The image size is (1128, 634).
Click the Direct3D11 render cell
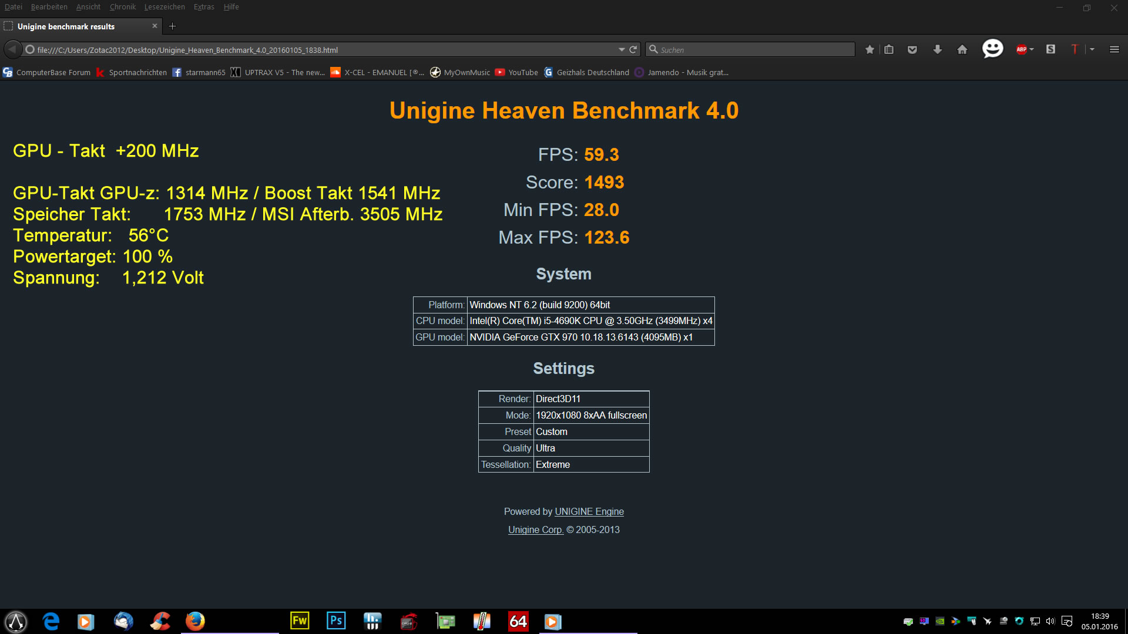pyautogui.click(x=591, y=399)
